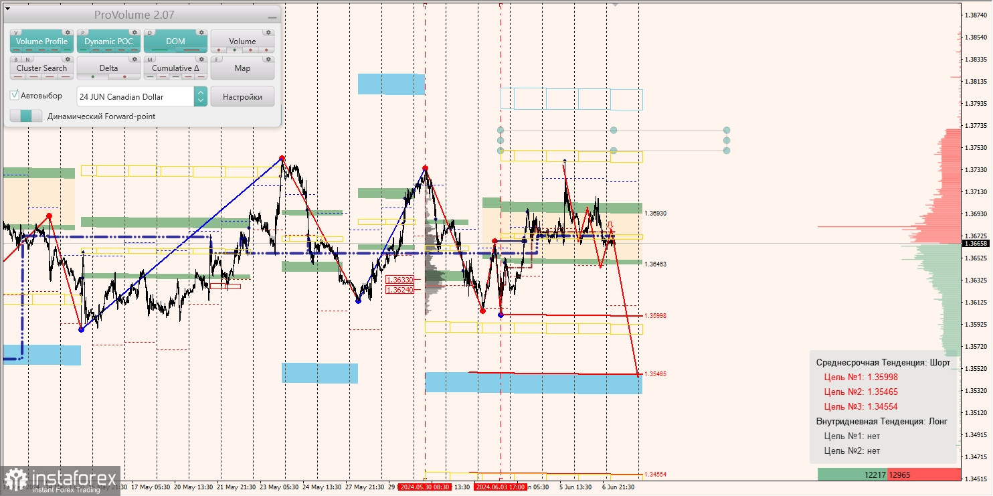The width and height of the screenshot is (993, 496).
Task: Open Cumulative Δ settings gear
Action: click(x=201, y=59)
